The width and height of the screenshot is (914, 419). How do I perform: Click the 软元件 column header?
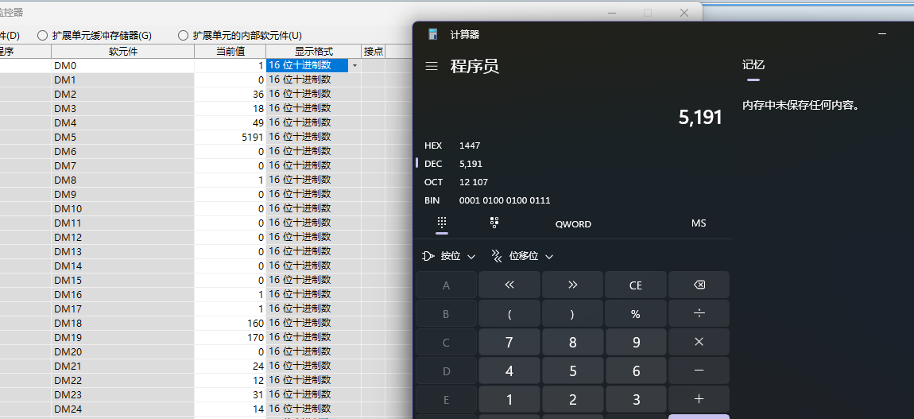(122, 51)
